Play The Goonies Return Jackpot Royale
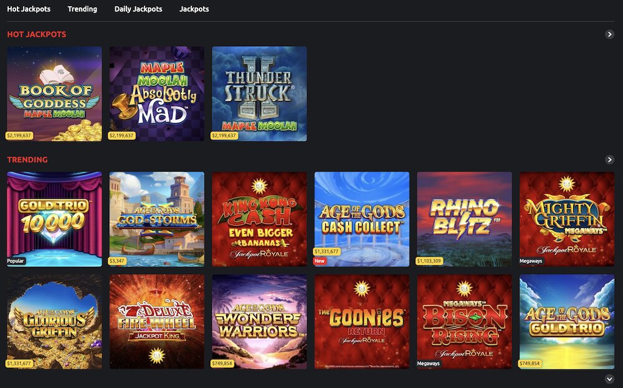Image resolution: width=623 pixels, height=388 pixels. (x=362, y=322)
